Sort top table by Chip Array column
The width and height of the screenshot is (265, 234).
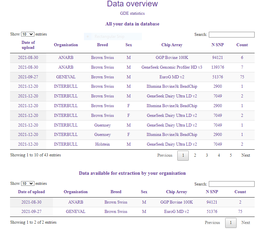(172, 45)
